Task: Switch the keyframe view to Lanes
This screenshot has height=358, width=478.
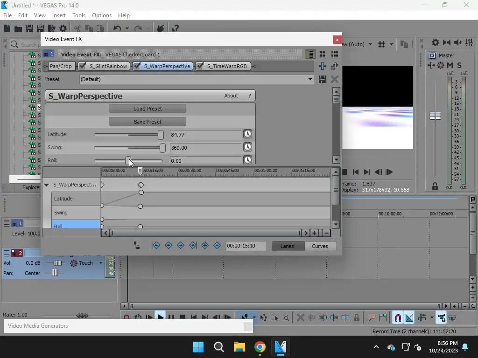Action: point(287,246)
